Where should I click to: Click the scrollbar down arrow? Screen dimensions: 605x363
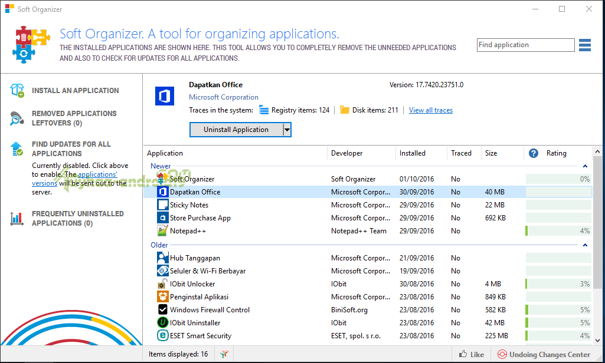pos(597,341)
